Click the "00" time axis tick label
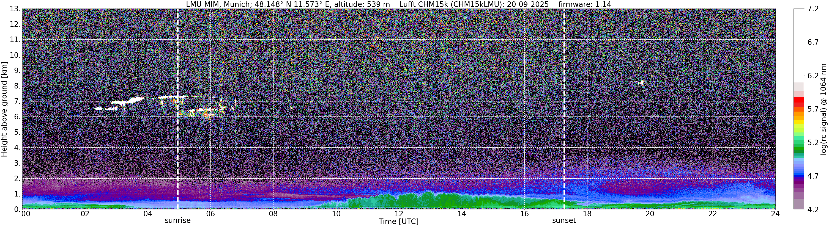 (26, 214)
